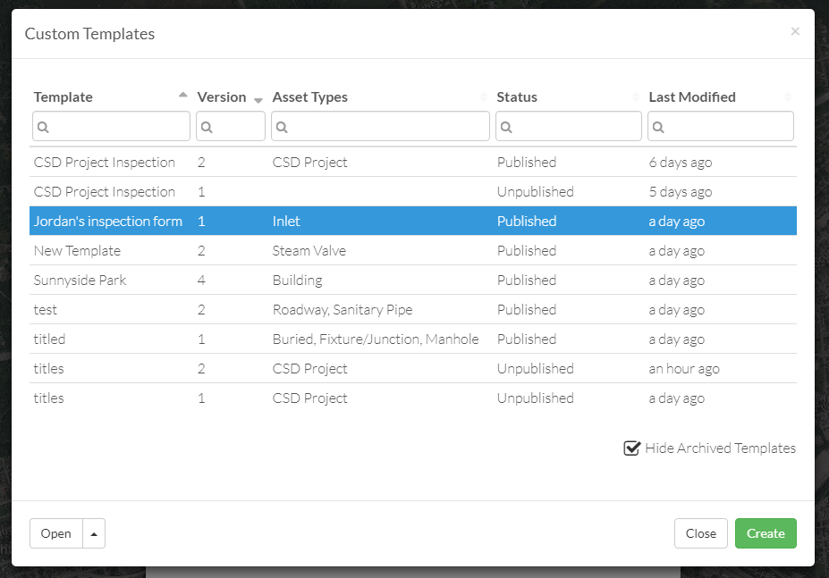
Task: Click the Asset Types column sort icon
Action: 483,96
